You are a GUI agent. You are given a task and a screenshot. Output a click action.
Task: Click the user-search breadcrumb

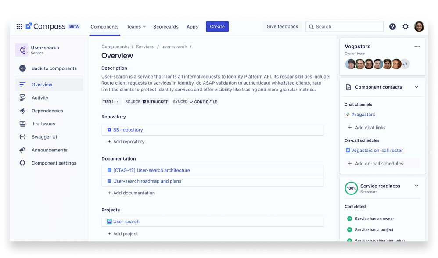(174, 47)
